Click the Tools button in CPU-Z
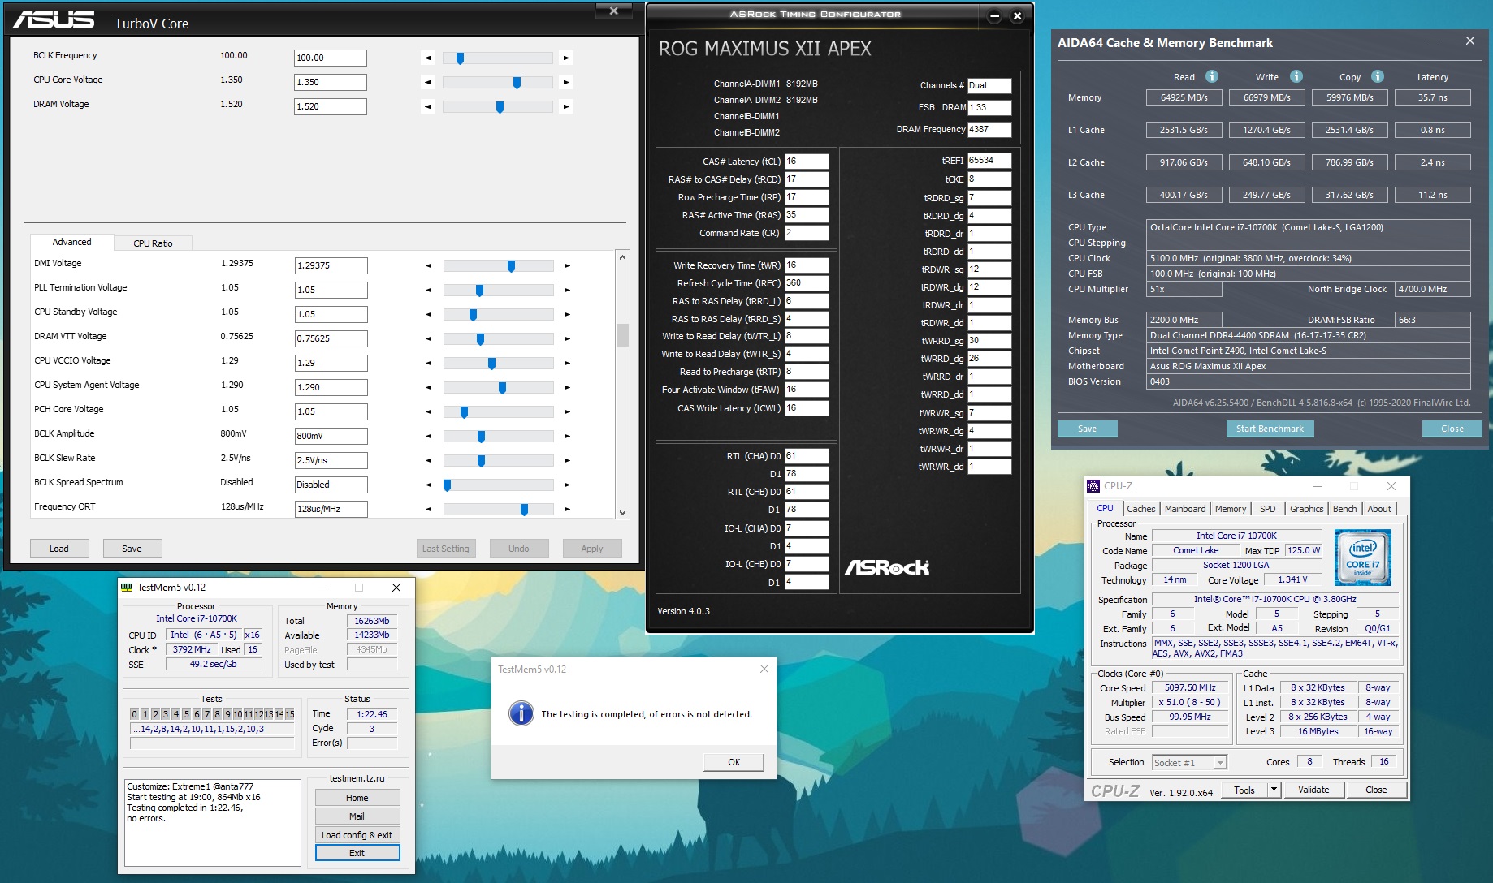 pyautogui.click(x=1244, y=790)
